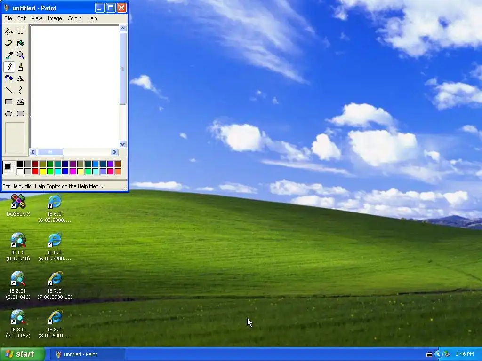Open the Colors menu
The height and width of the screenshot is (361, 482).
[x=74, y=18]
